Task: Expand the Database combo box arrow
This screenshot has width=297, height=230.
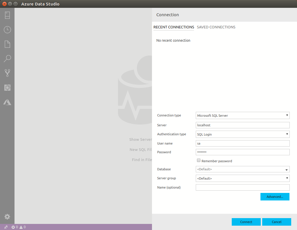Action: pos(287,170)
